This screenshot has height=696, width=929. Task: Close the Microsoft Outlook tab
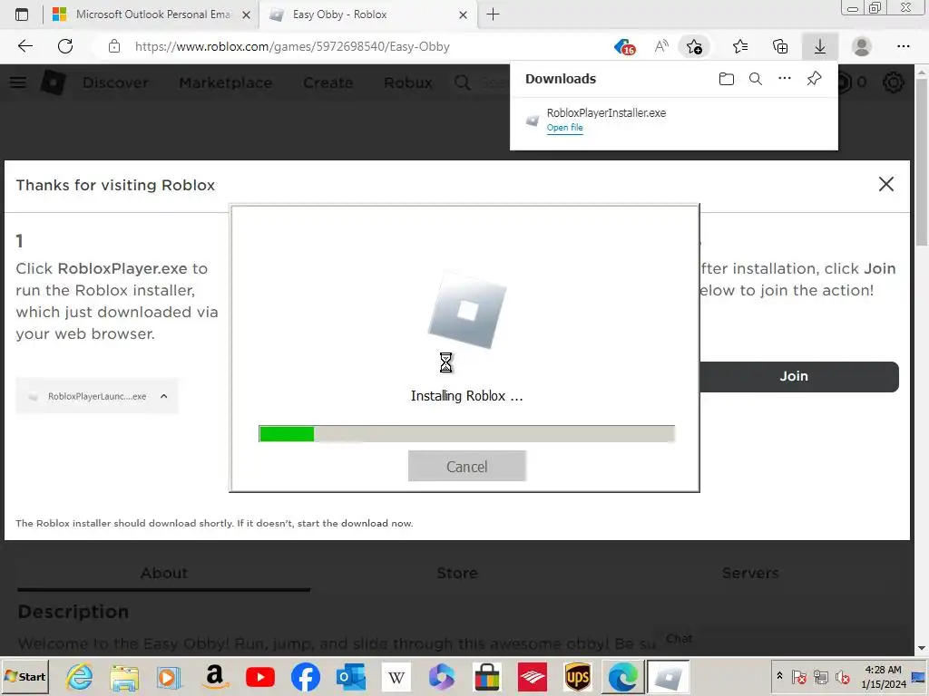247,14
